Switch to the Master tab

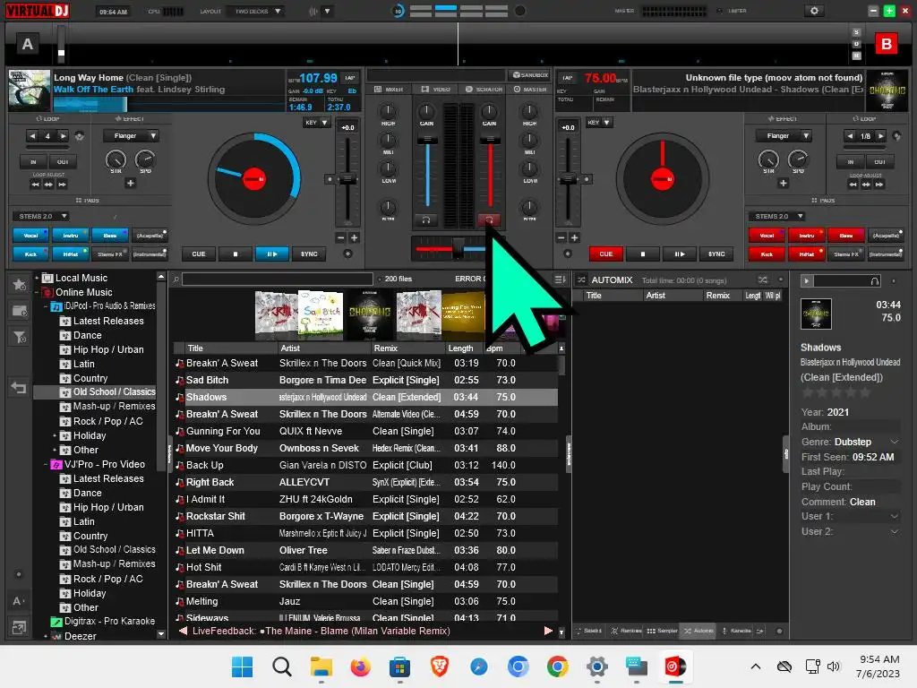(x=530, y=90)
